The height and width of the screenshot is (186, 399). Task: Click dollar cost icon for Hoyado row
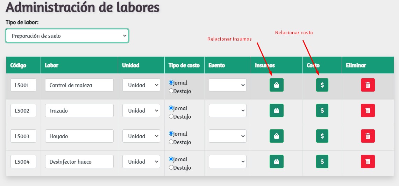[322, 136]
